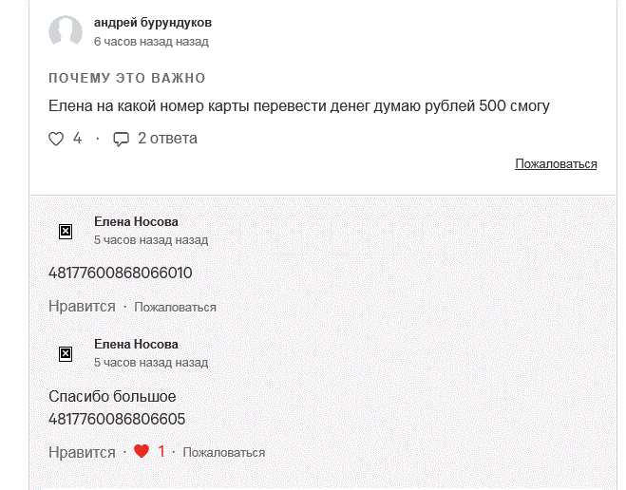Click second Елена Носова broken avatar image
Screen dimensions: 626x490
pyautogui.click(x=66, y=354)
